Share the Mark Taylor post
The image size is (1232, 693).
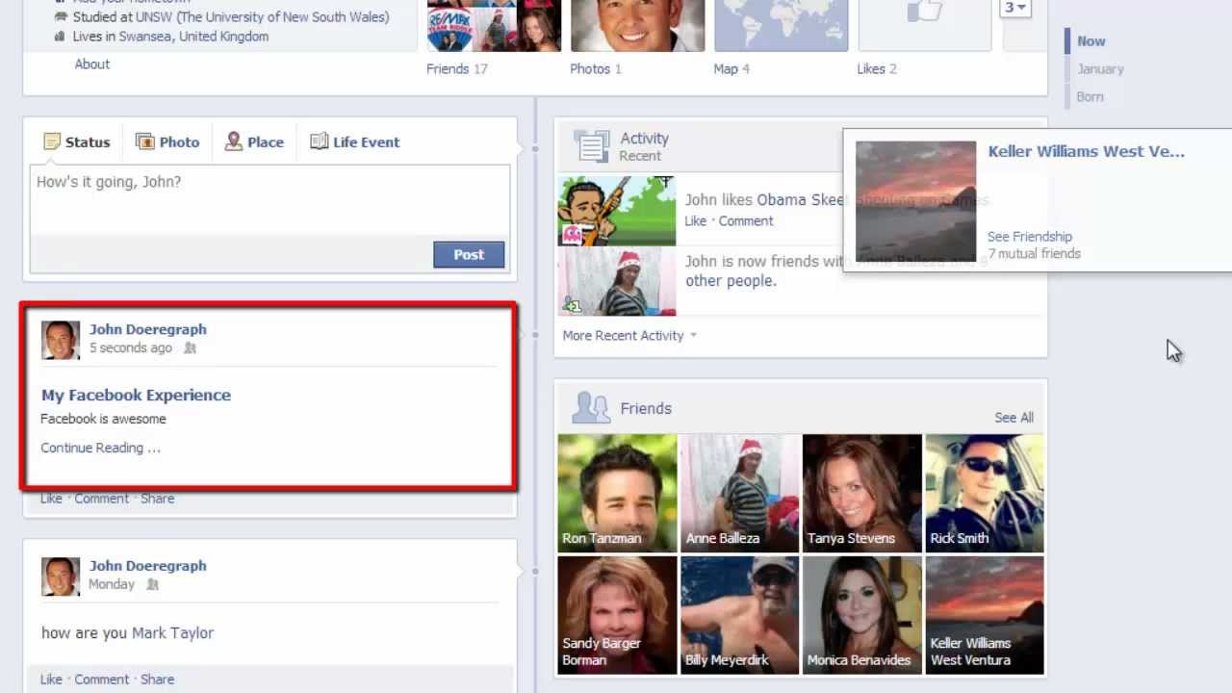tap(157, 680)
